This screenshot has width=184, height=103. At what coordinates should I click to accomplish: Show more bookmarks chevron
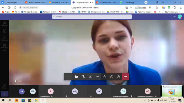(160, 12)
